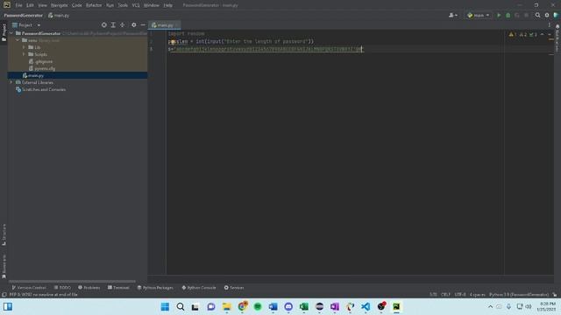The width and height of the screenshot is (561, 315).
Task: Open Services tool window
Action: pos(234,288)
